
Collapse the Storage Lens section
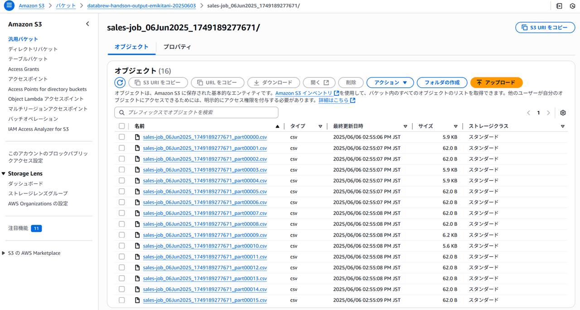pyautogui.click(x=4, y=174)
